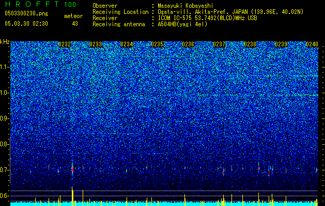
Task: Click the Observer label
Action: click(105, 6)
